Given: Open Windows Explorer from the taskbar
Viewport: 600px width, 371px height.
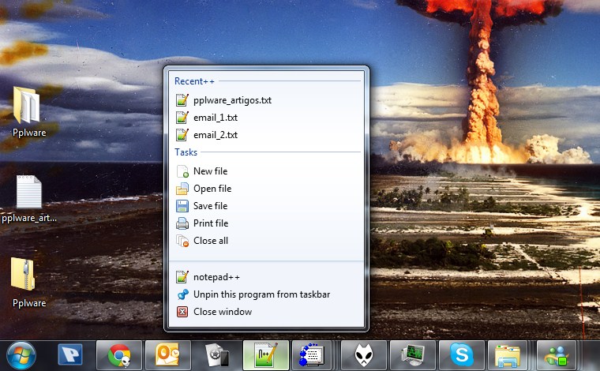Looking at the screenshot, I should coord(508,355).
